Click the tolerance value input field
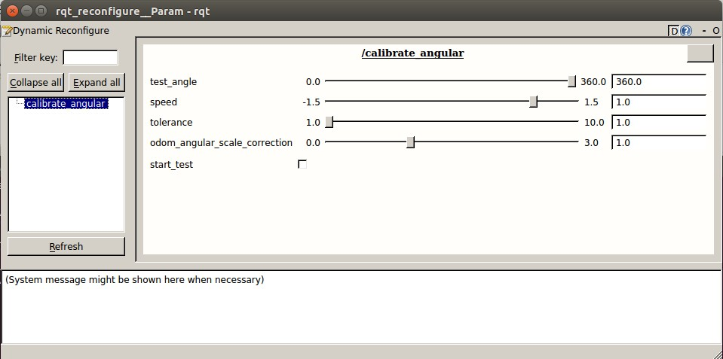 pos(659,122)
